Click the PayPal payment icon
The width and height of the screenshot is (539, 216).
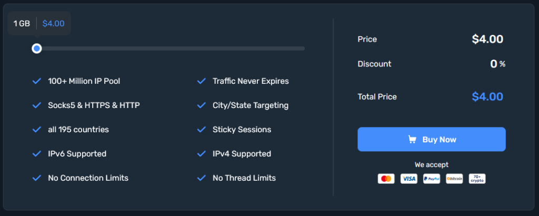tap(432, 179)
